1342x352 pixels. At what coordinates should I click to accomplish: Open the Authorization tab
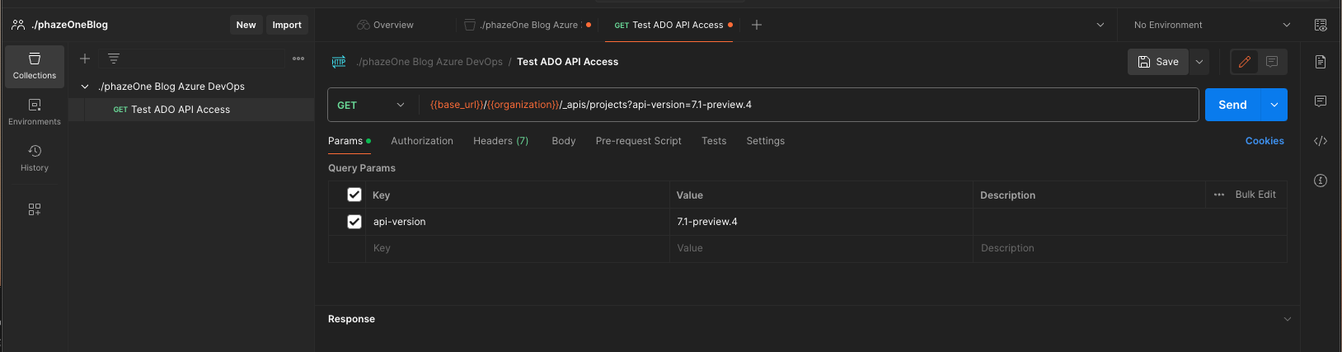422,141
